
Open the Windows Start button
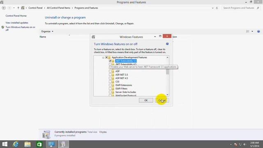pos(5,144)
